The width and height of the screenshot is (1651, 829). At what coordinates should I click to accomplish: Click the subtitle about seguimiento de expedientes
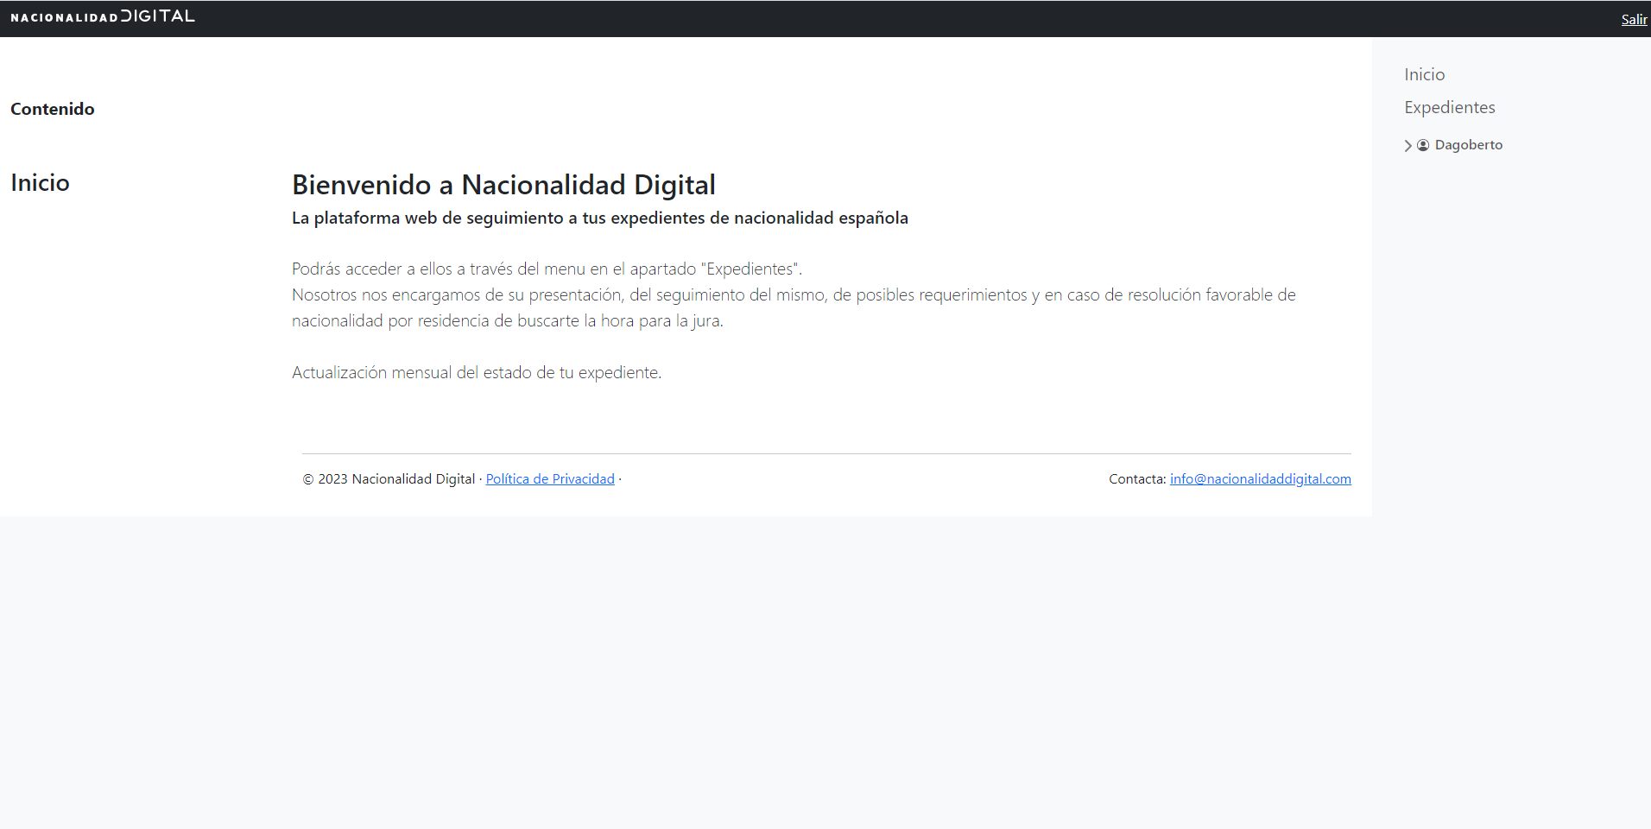(x=600, y=218)
